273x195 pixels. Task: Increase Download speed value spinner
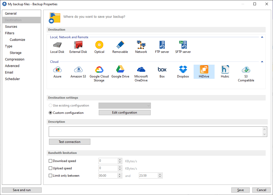click(120, 159)
